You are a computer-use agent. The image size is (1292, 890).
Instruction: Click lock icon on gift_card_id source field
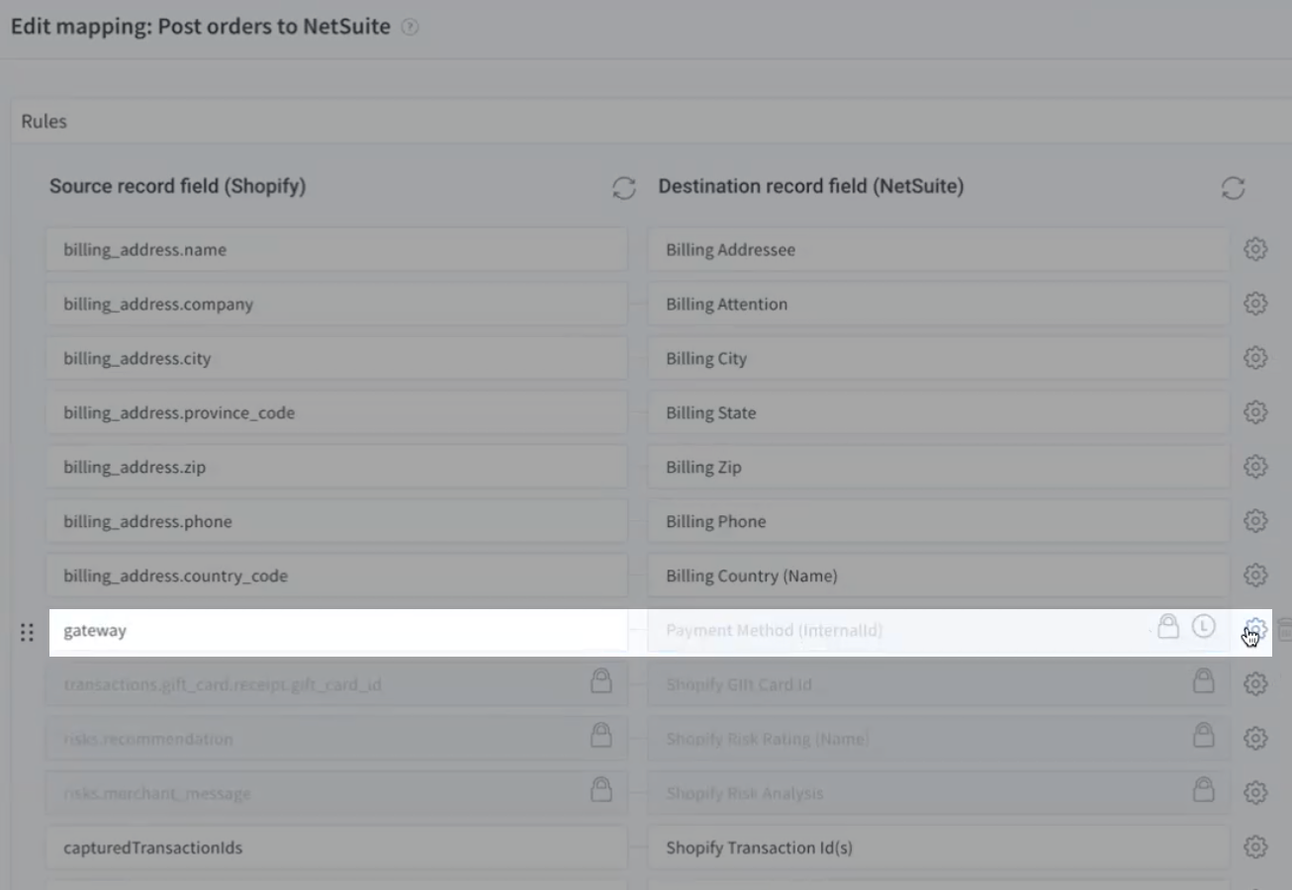600,680
